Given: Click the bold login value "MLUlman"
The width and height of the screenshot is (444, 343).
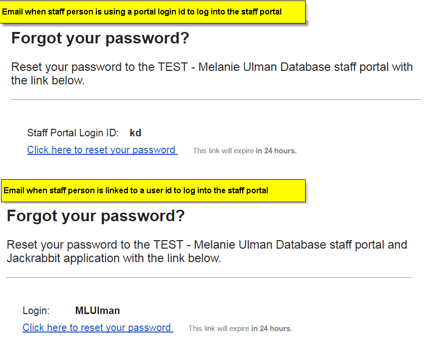Looking at the screenshot, I should click(x=97, y=311).
